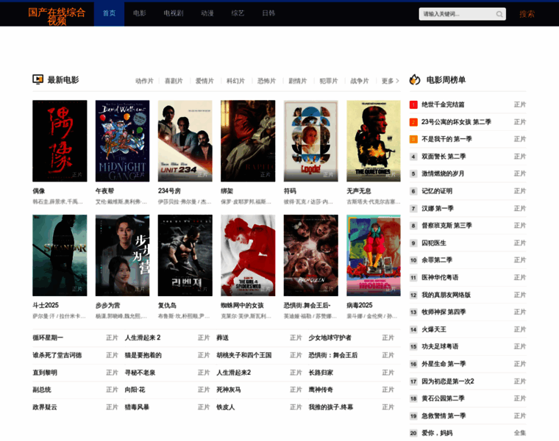Open 胡桃夹子和四个王国 list entry

[244, 355]
